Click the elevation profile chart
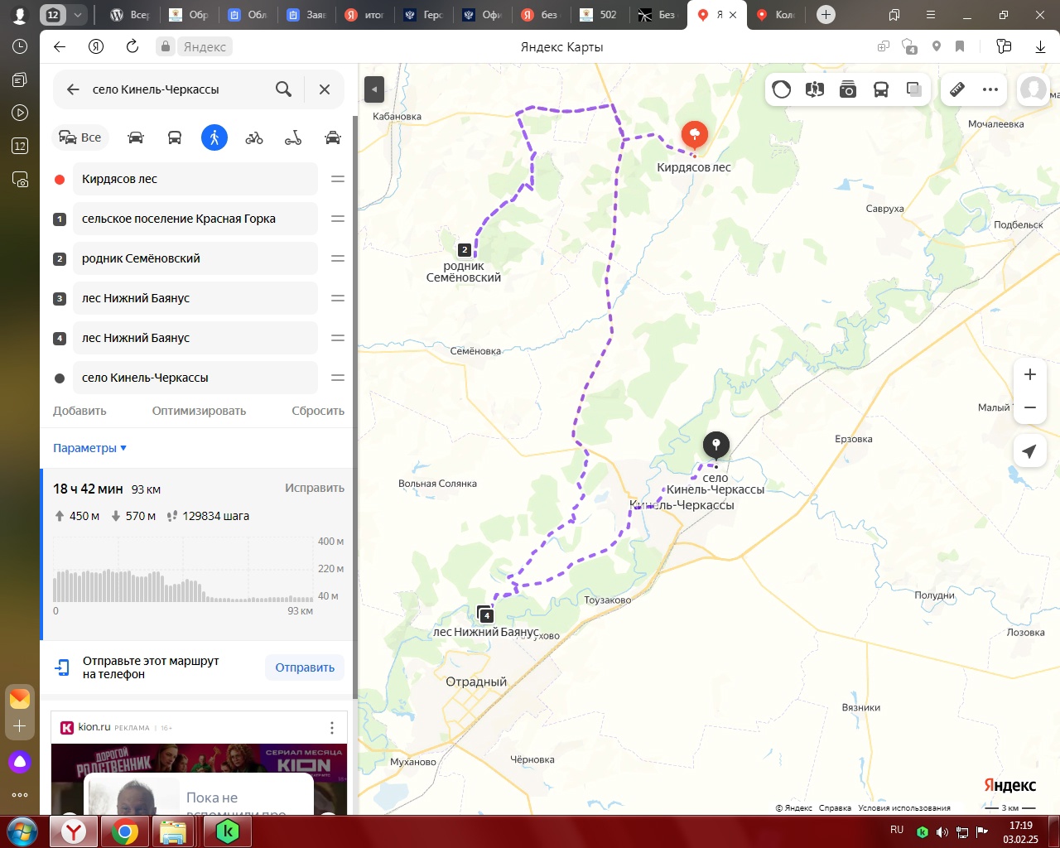Image resolution: width=1060 pixels, height=848 pixels. (183, 571)
